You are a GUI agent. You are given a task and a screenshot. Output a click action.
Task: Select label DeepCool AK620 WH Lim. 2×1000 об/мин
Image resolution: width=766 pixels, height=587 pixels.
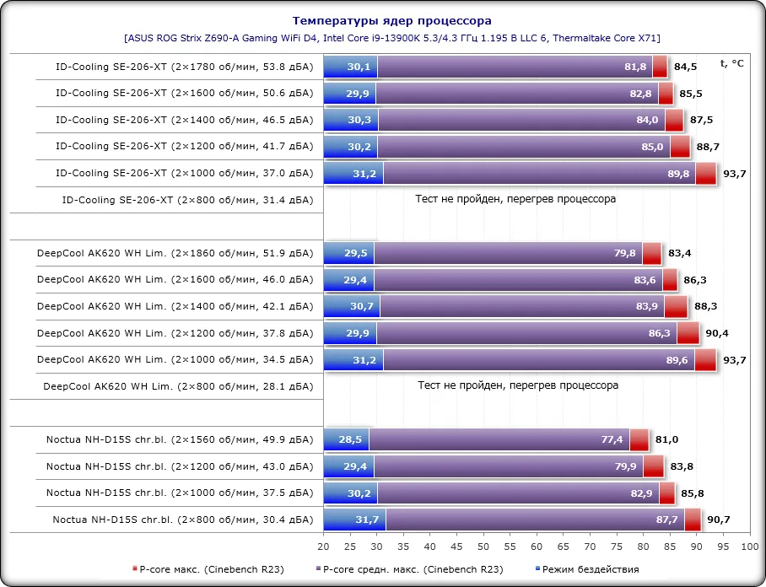[x=175, y=360]
